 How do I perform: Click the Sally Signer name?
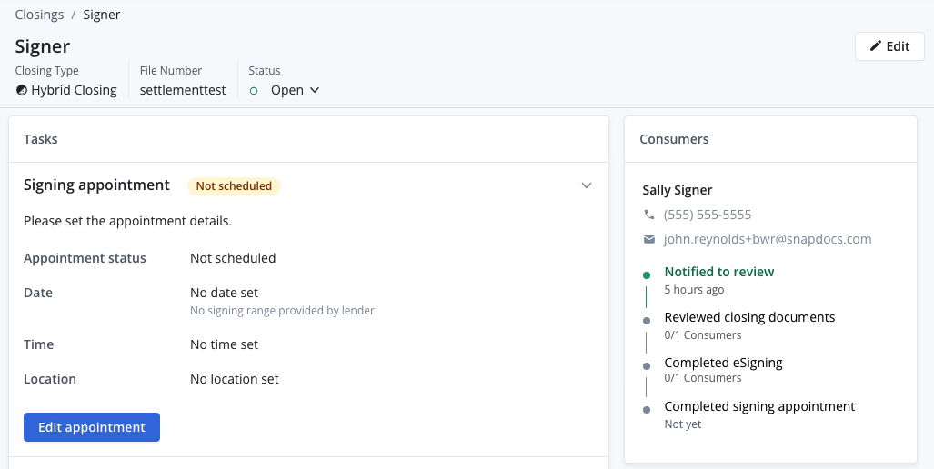[678, 190]
